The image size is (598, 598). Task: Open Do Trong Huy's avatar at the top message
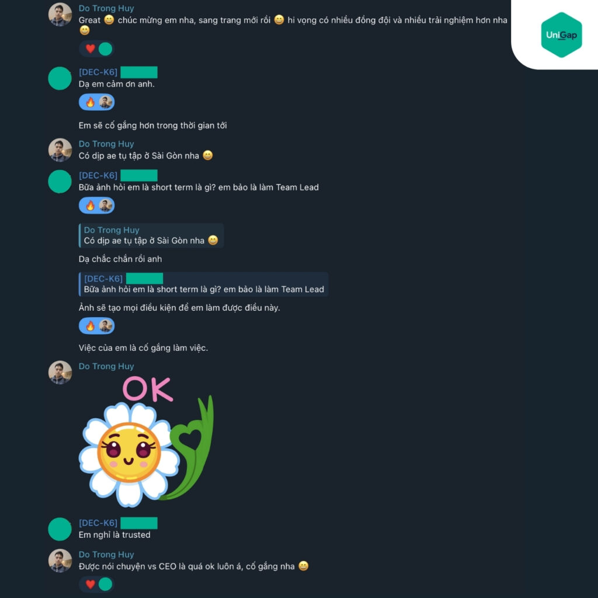[60, 15]
